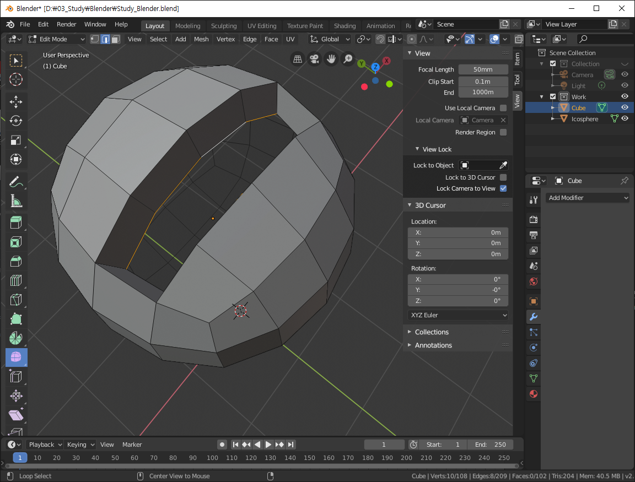Click the zoom view magnifier icon
635x482 pixels.
tap(347, 59)
